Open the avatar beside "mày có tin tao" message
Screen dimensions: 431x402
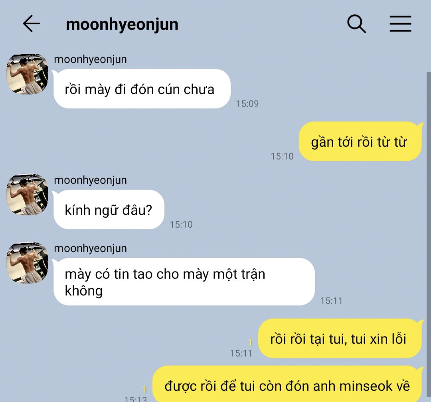point(28,263)
